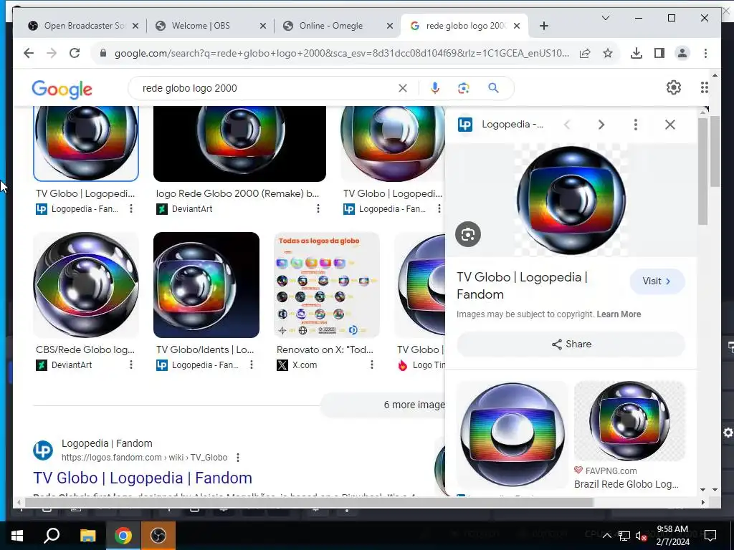Open Windows Start menu
The width and height of the screenshot is (734, 550).
pos(17,535)
